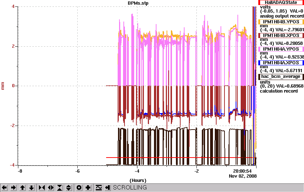Click the VAL=5.67191 reading text
This screenshot has width=304, height=192.
point(289,71)
